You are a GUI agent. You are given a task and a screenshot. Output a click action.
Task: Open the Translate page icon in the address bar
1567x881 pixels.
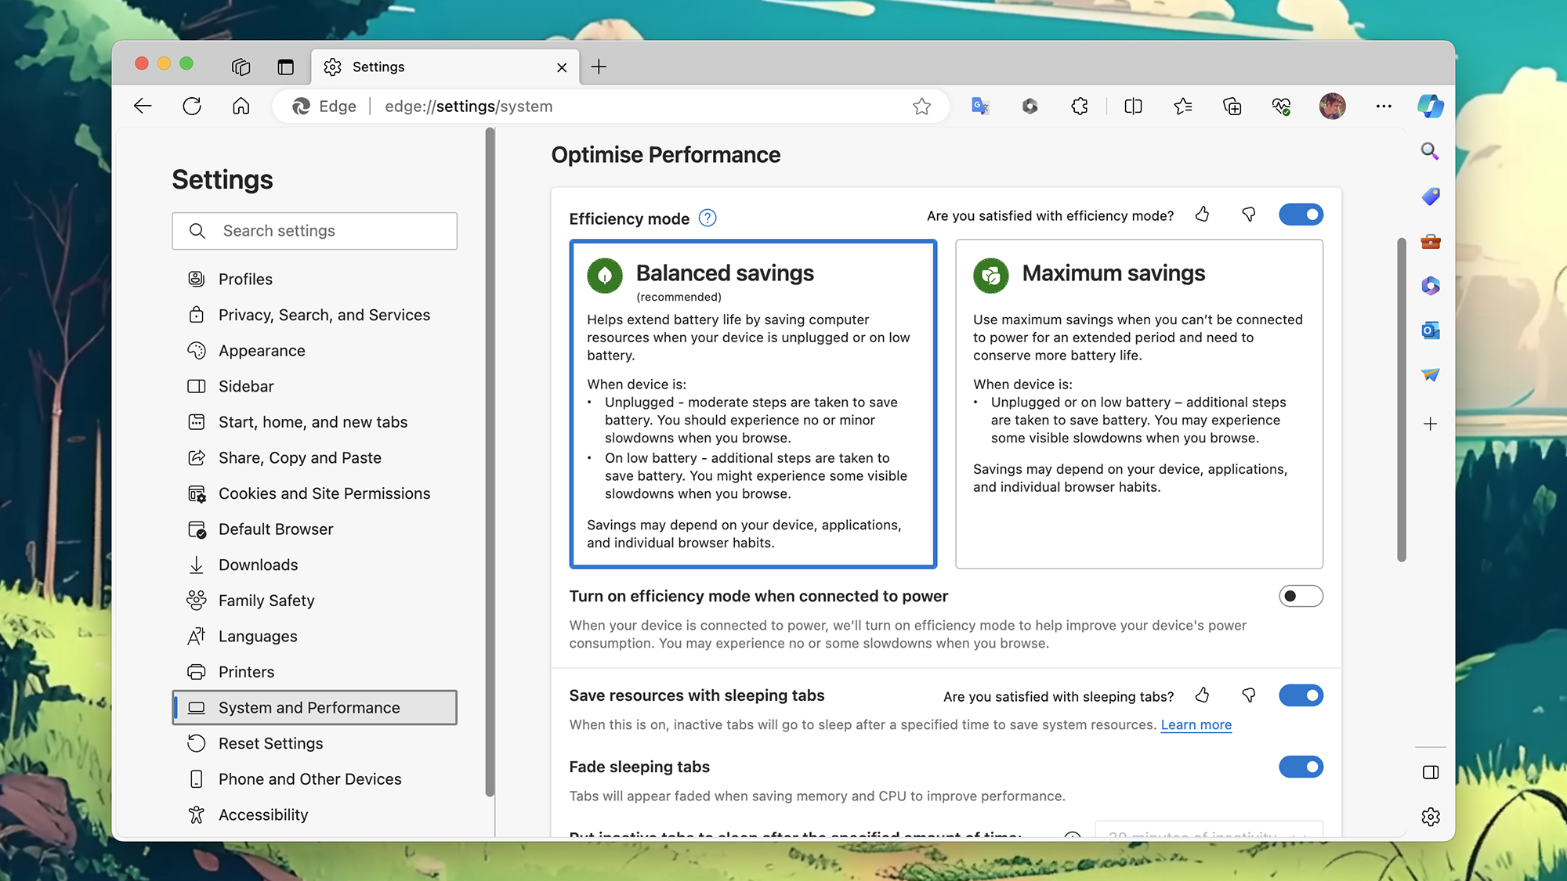coord(979,106)
